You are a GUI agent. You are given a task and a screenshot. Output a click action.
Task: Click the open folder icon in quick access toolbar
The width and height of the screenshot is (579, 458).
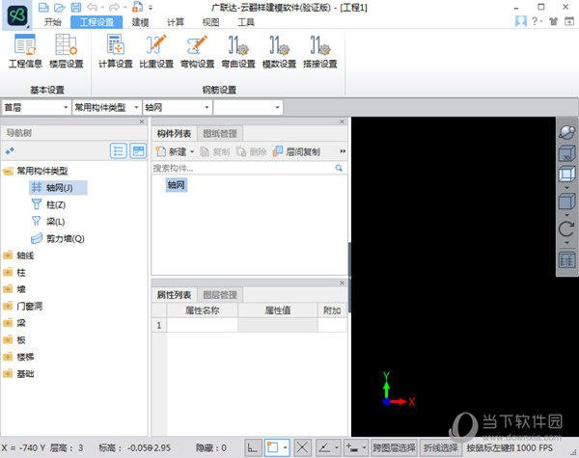click(59, 7)
